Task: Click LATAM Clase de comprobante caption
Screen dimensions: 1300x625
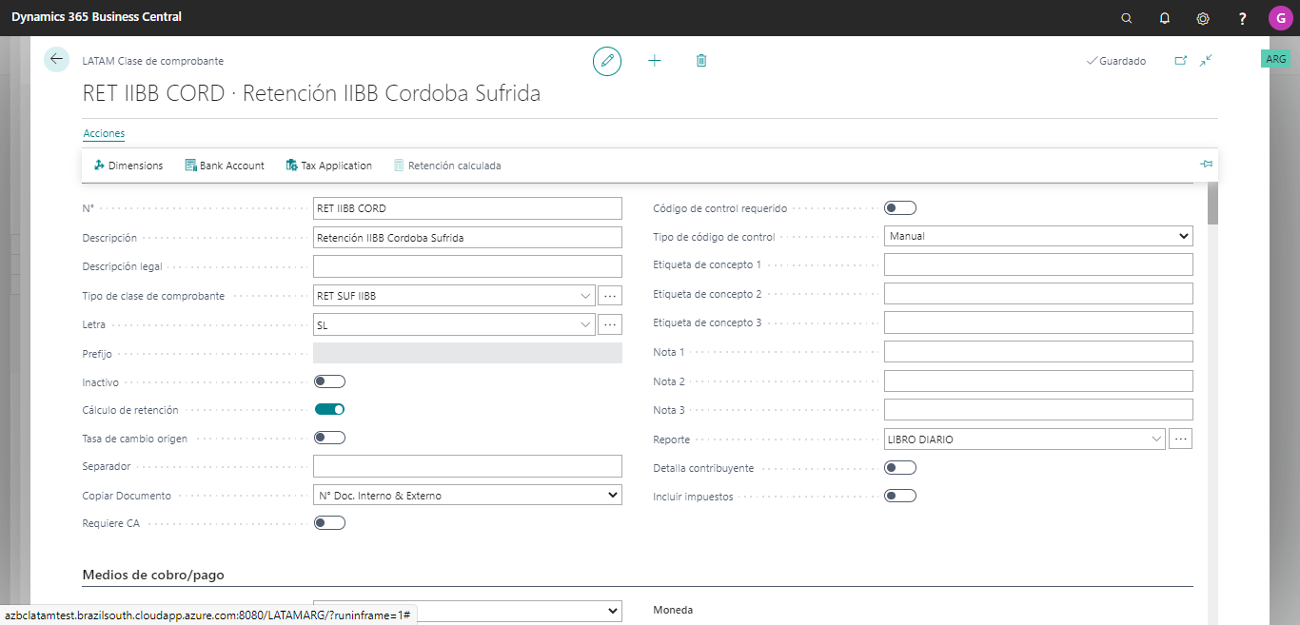Action: point(153,61)
